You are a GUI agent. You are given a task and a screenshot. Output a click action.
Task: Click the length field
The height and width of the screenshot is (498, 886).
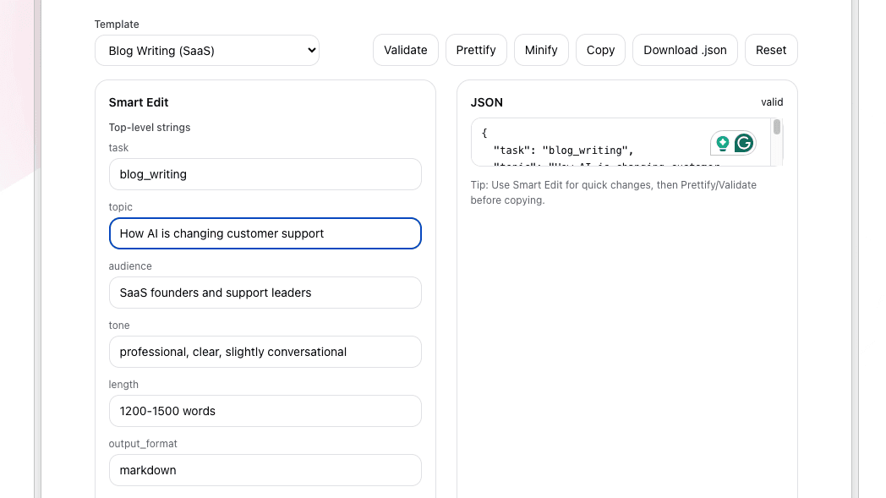pyautogui.click(x=265, y=411)
